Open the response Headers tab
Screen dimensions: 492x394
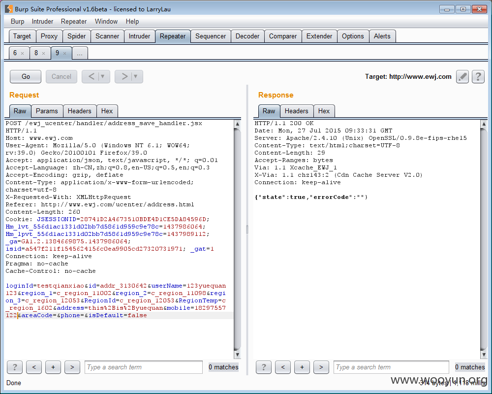point(297,111)
